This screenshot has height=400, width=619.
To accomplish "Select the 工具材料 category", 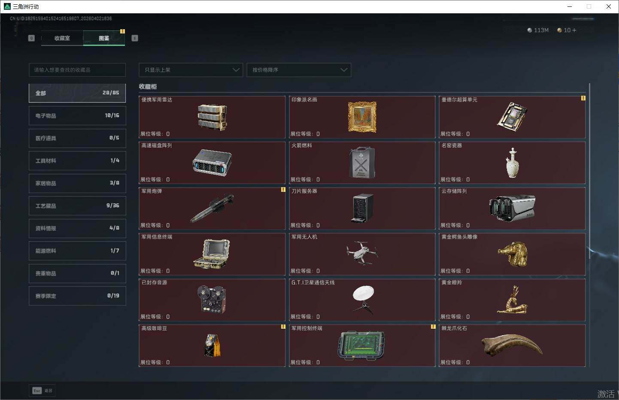I will [x=77, y=161].
